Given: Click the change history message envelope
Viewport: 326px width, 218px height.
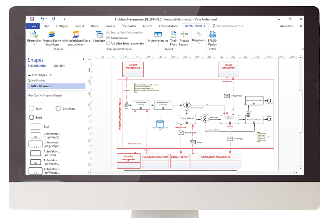Looking at the screenshot, I should pos(227,96).
